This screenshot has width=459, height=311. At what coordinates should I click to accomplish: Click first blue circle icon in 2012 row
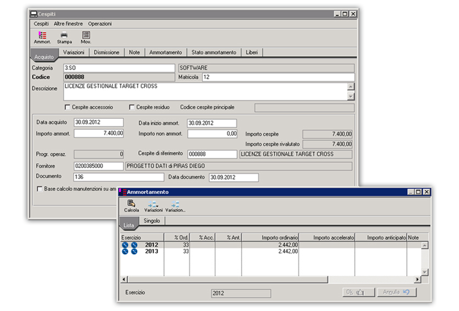coord(125,245)
